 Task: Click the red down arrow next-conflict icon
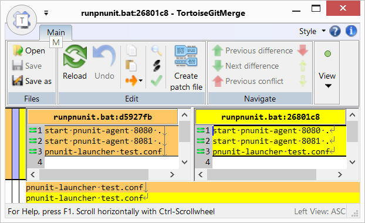click(x=303, y=50)
